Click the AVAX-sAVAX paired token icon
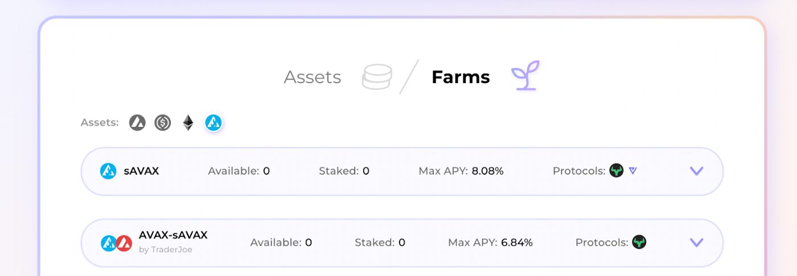Image resolution: width=797 pixels, height=276 pixels. pos(116,243)
